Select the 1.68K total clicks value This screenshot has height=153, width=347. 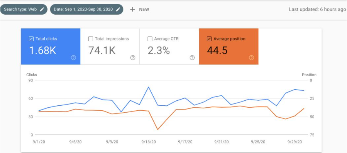43,50
